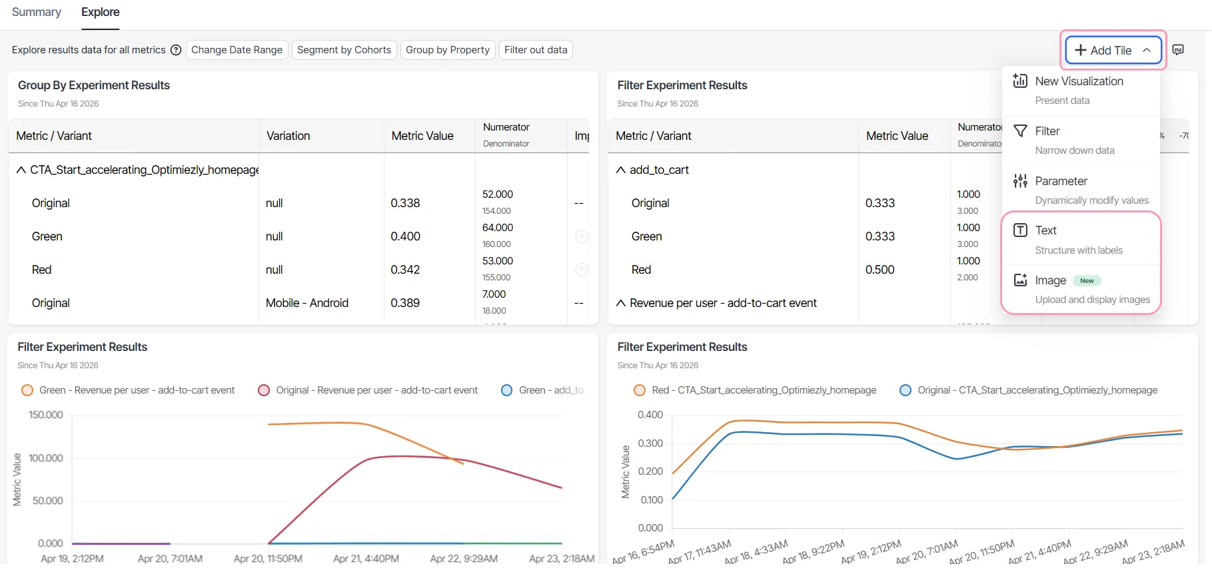This screenshot has width=1212, height=572.
Task: Click the up-arrow improvement icon in Green row
Action: pos(582,236)
